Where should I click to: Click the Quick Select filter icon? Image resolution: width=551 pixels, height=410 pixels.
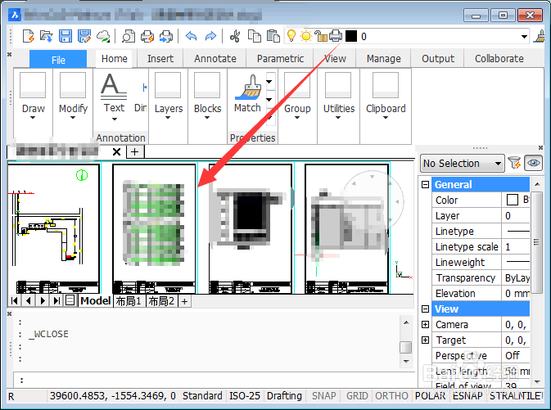[514, 163]
